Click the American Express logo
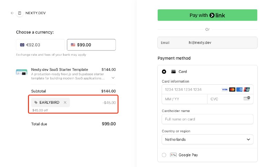 (x=239, y=90)
